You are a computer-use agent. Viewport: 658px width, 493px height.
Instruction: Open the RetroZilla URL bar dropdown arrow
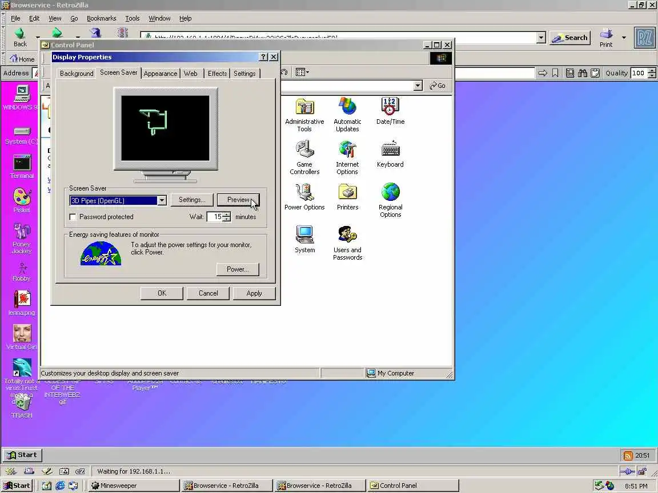point(541,38)
